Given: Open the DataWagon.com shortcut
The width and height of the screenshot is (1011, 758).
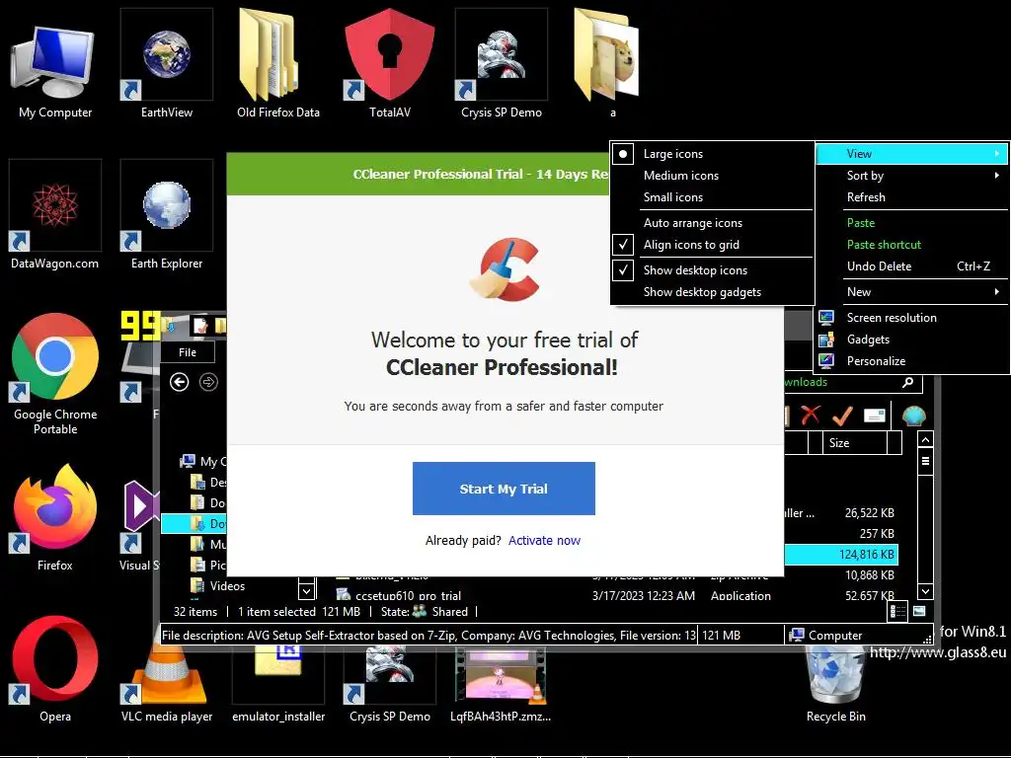Looking at the screenshot, I should pos(55,214).
